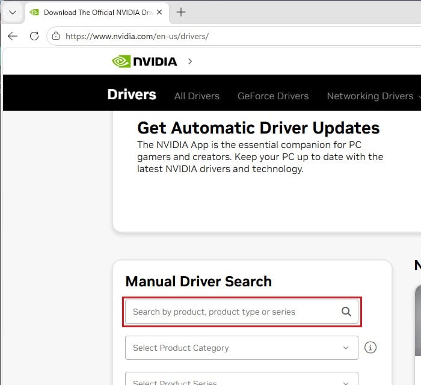Screen dimensions: 421x385
Task: Select the Download The Official NVIDIA tab
Action: tap(97, 13)
